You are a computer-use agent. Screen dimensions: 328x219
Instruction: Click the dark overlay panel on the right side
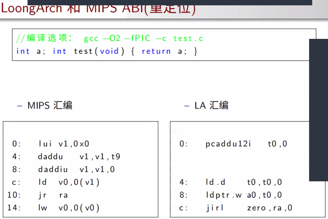(x=318, y=110)
